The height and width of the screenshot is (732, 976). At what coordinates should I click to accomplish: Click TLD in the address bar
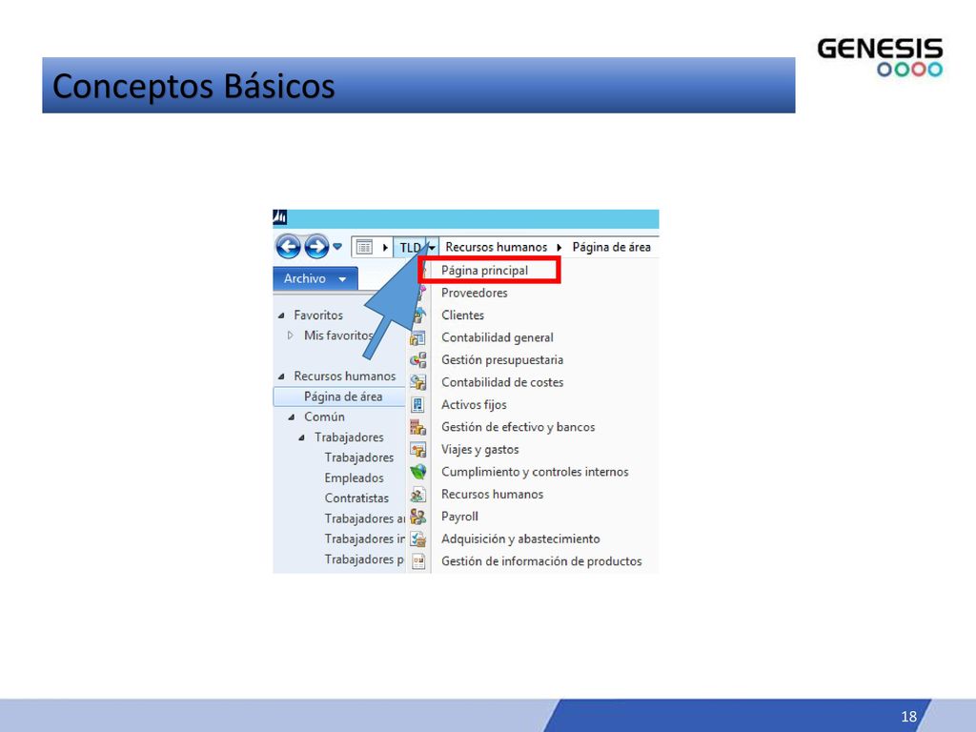point(410,248)
